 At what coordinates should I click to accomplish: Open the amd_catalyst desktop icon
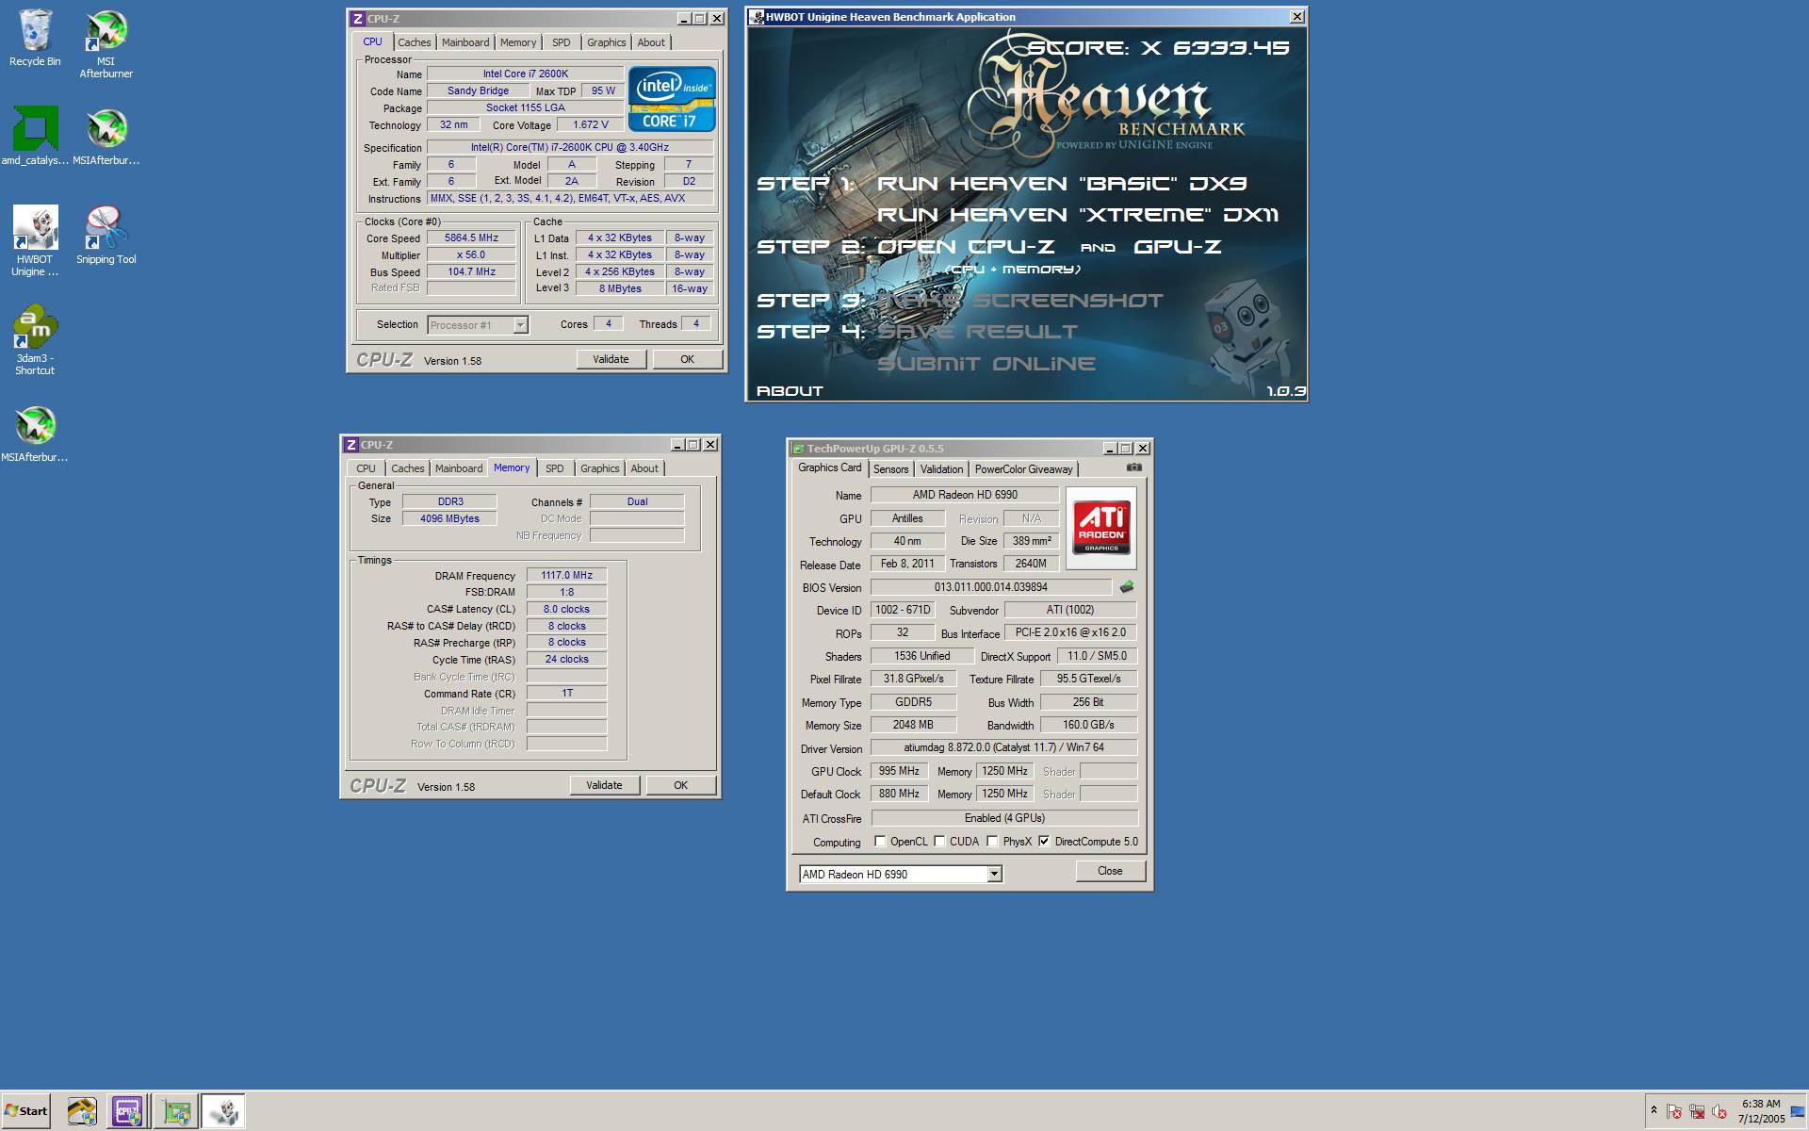pyautogui.click(x=35, y=136)
